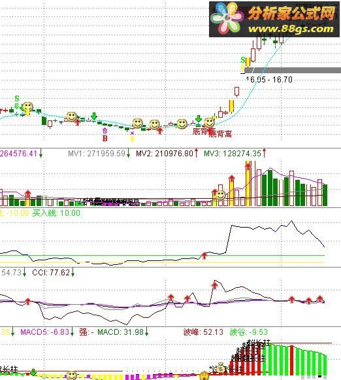Click the 买入线: 10.00 label
This screenshot has width=341, height=380.
click(x=56, y=213)
